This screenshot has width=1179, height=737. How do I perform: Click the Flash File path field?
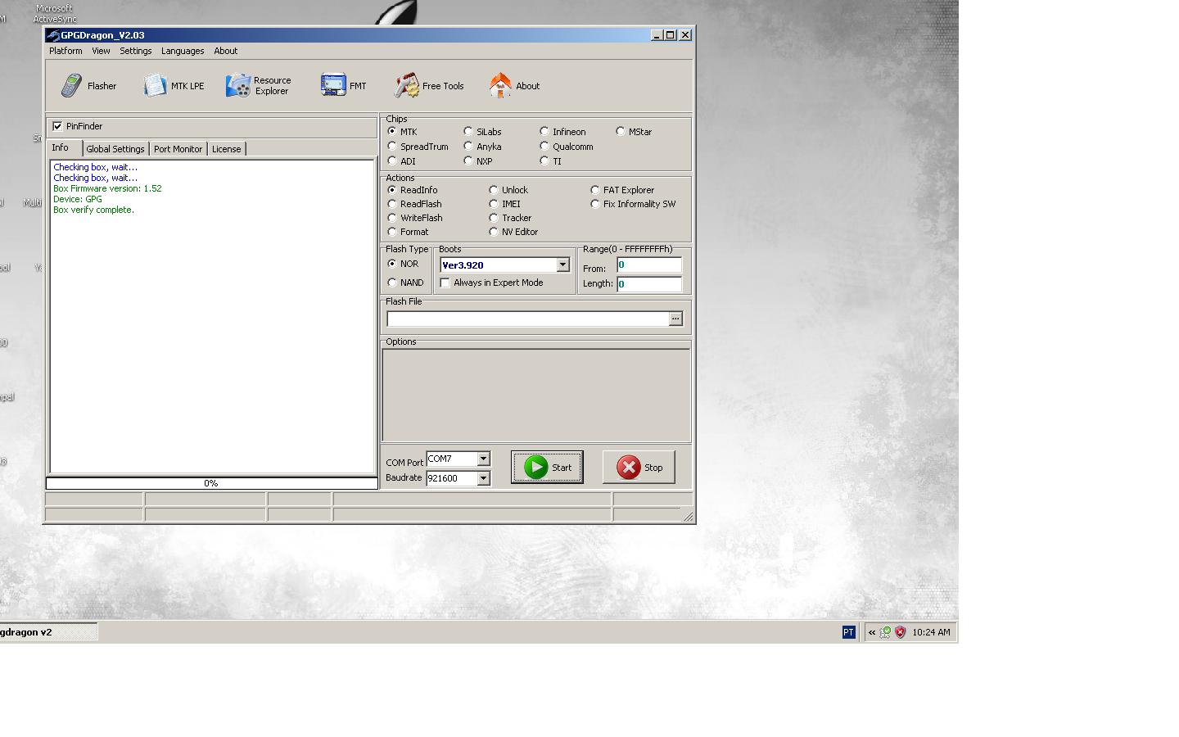(x=528, y=319)
